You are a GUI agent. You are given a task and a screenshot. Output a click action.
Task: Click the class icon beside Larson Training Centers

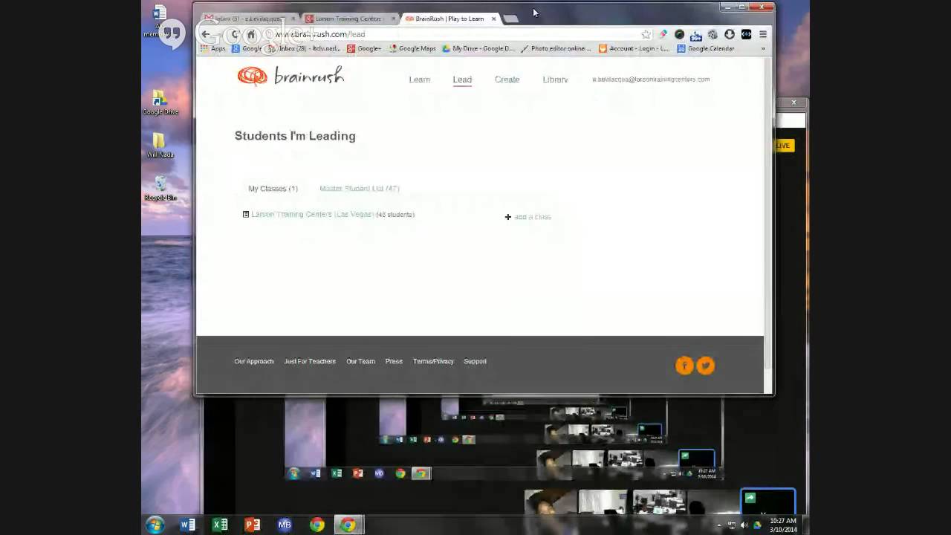246,214
